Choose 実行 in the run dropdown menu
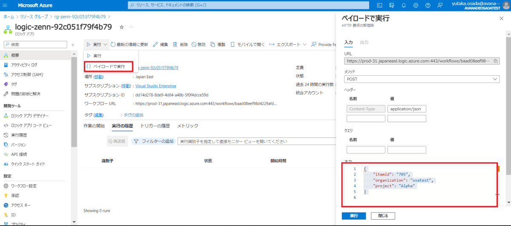 click(x=111, y=56)
